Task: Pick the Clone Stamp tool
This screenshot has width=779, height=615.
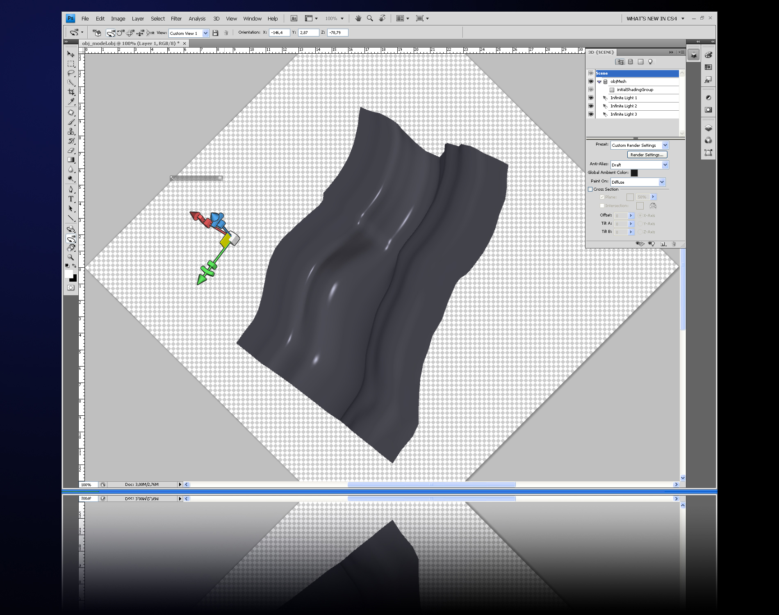Action: pos(71,131)
